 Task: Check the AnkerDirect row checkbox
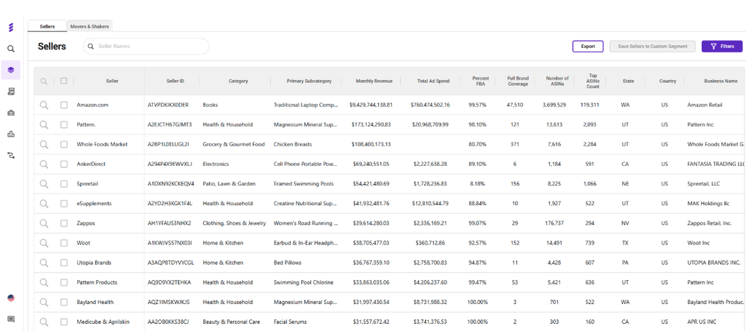[x=64, y=164]
